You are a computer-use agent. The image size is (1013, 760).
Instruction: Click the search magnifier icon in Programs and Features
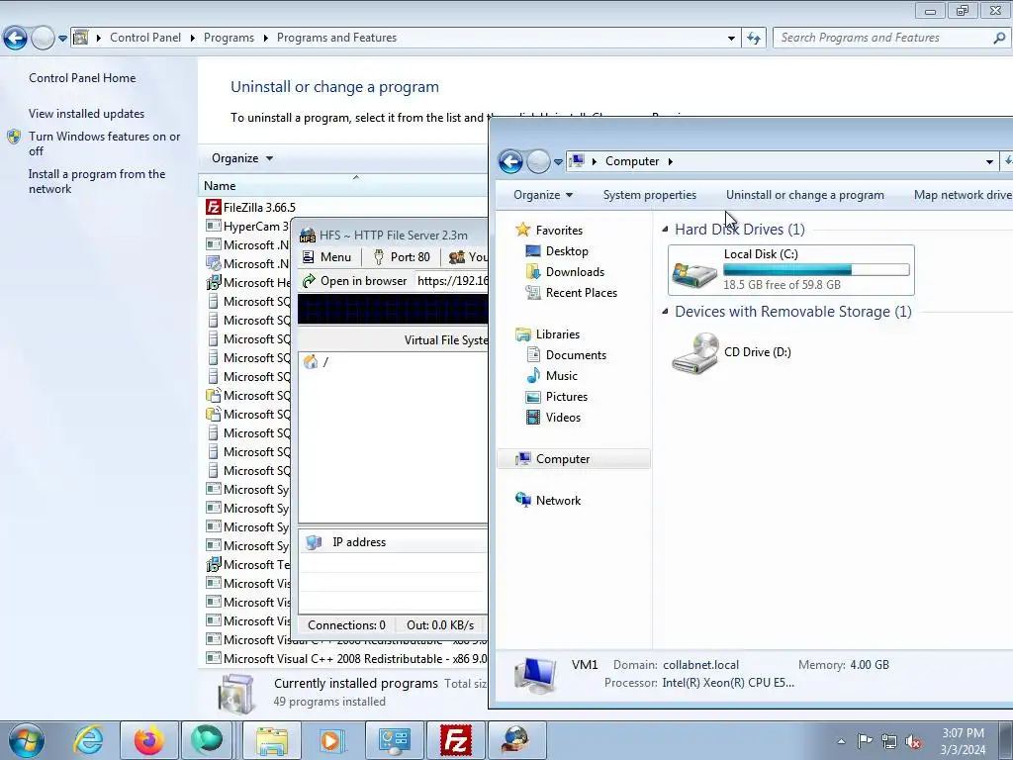click(999, 39)
